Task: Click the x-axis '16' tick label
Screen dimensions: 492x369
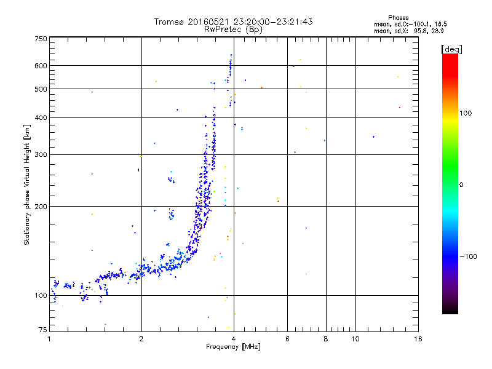Action: coord(418,339)
